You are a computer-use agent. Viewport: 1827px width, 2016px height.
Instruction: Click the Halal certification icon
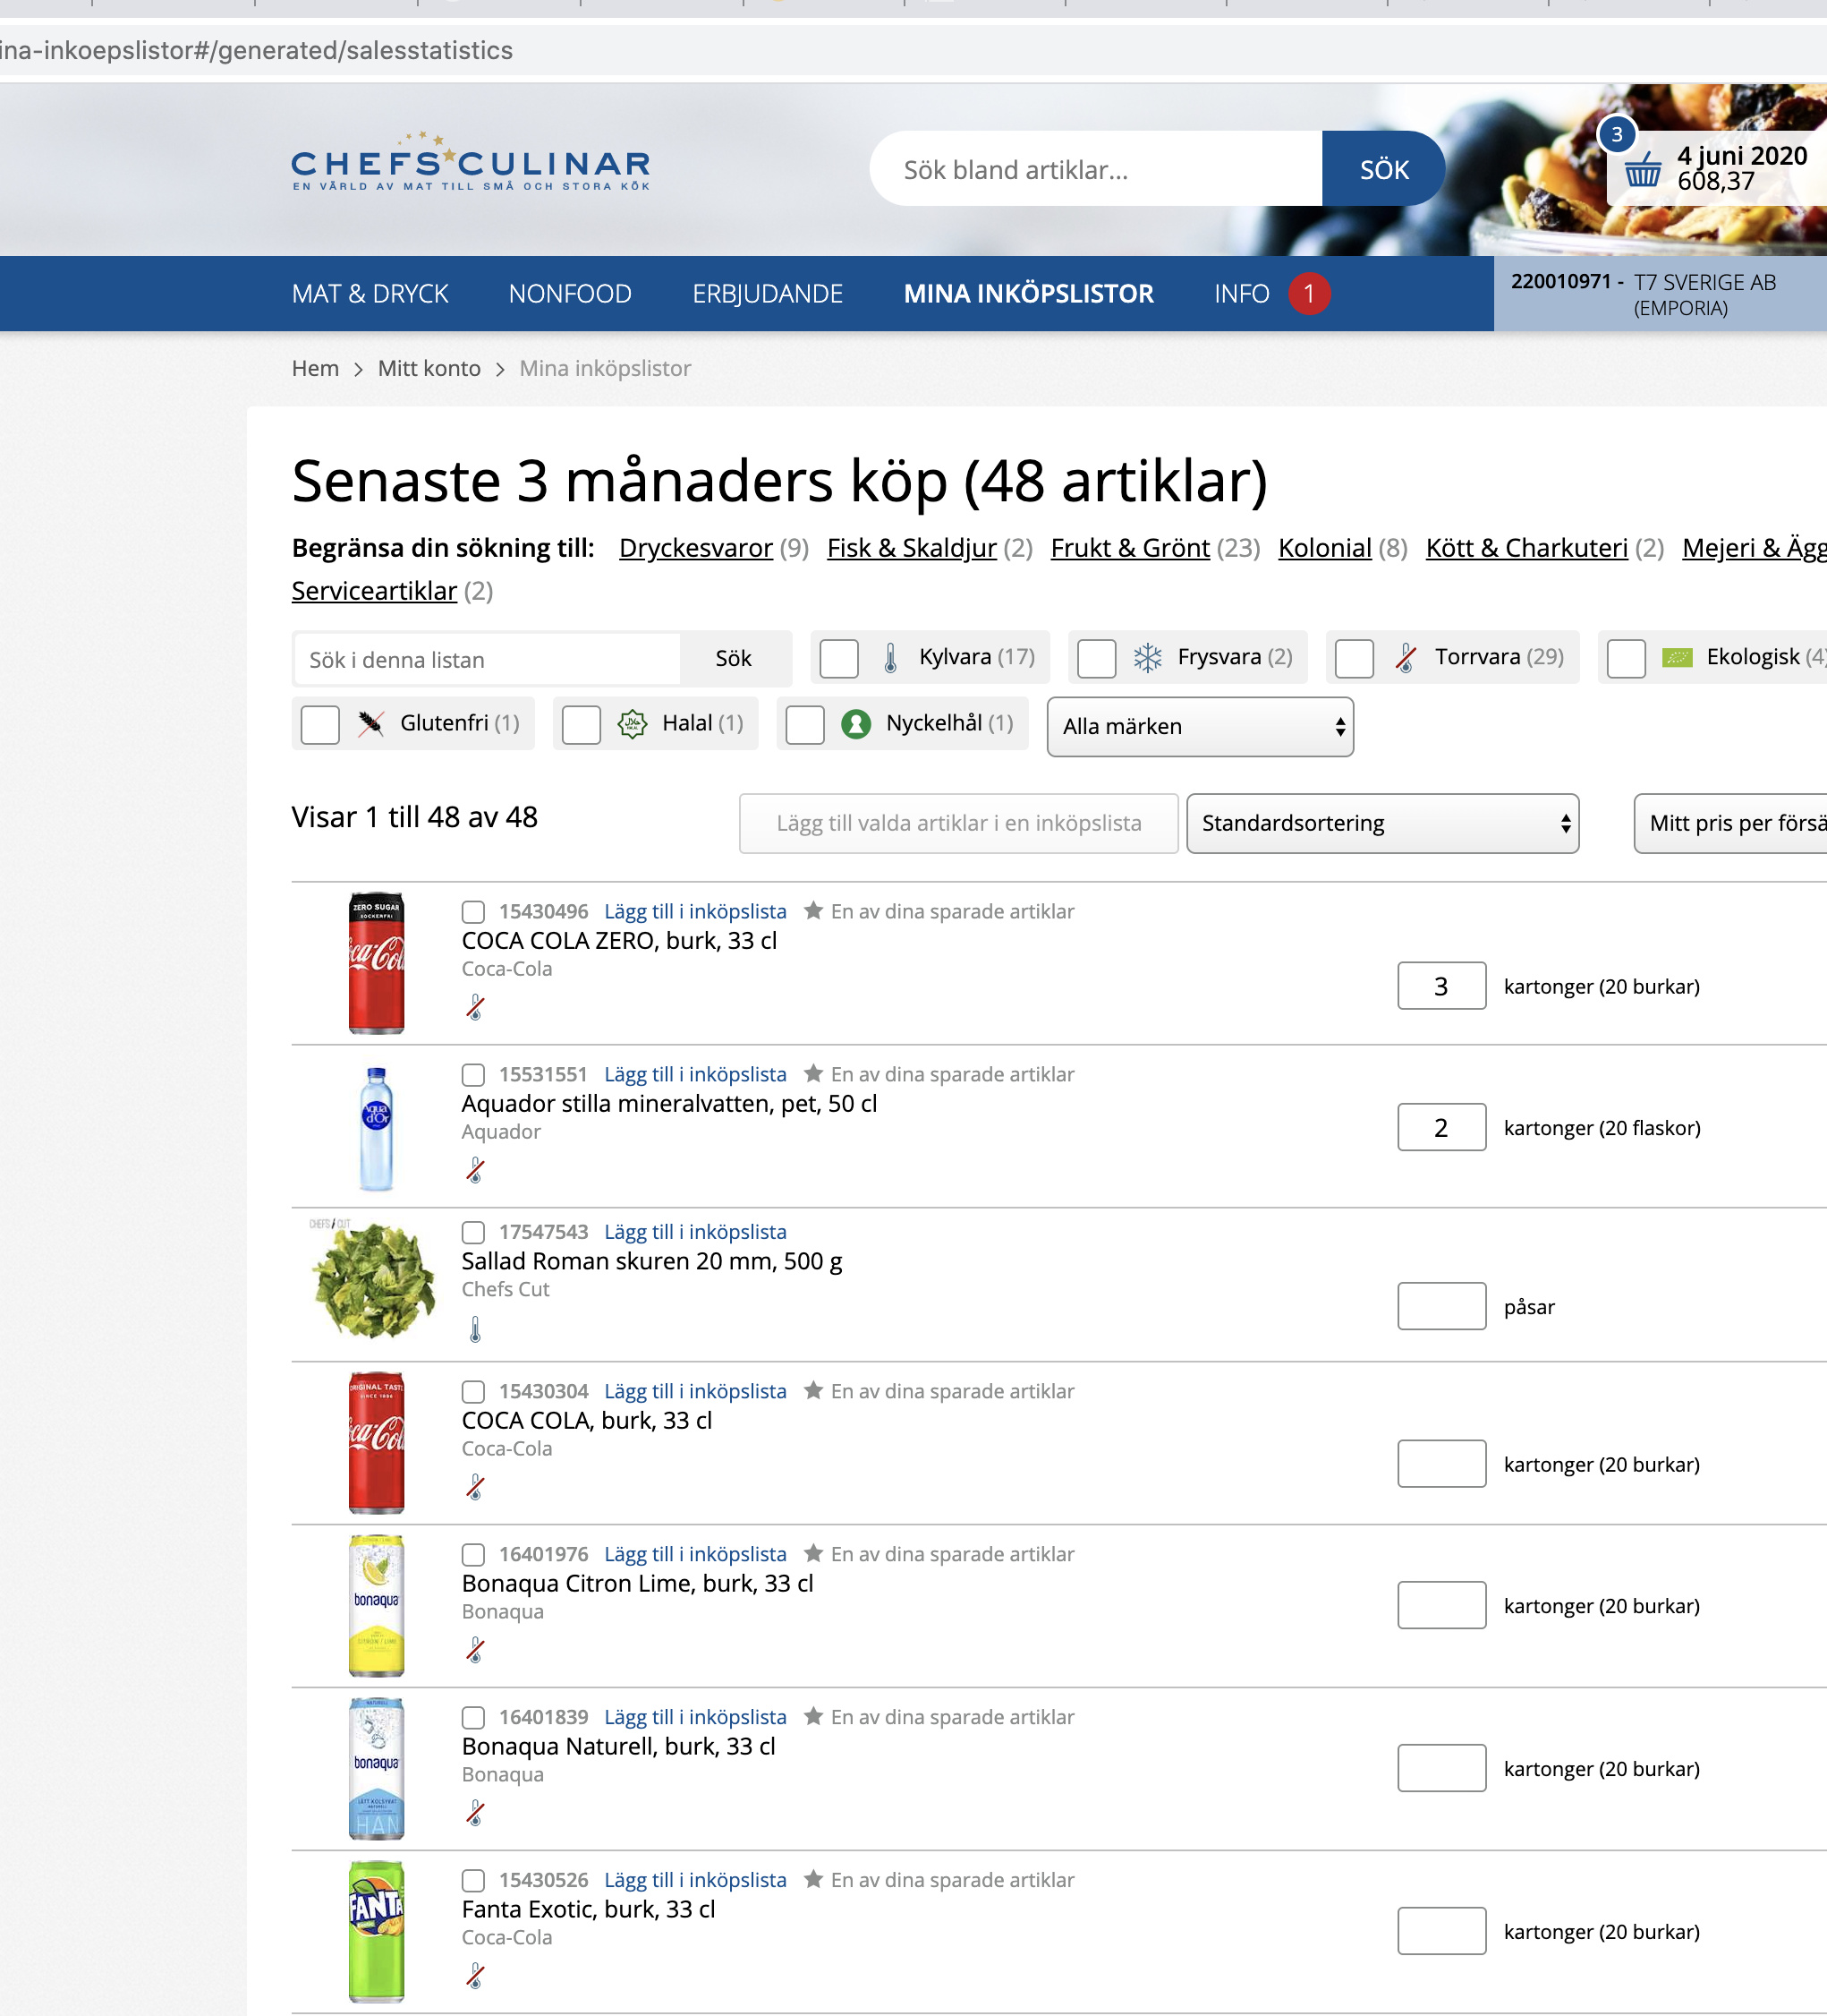click(633, 723)
